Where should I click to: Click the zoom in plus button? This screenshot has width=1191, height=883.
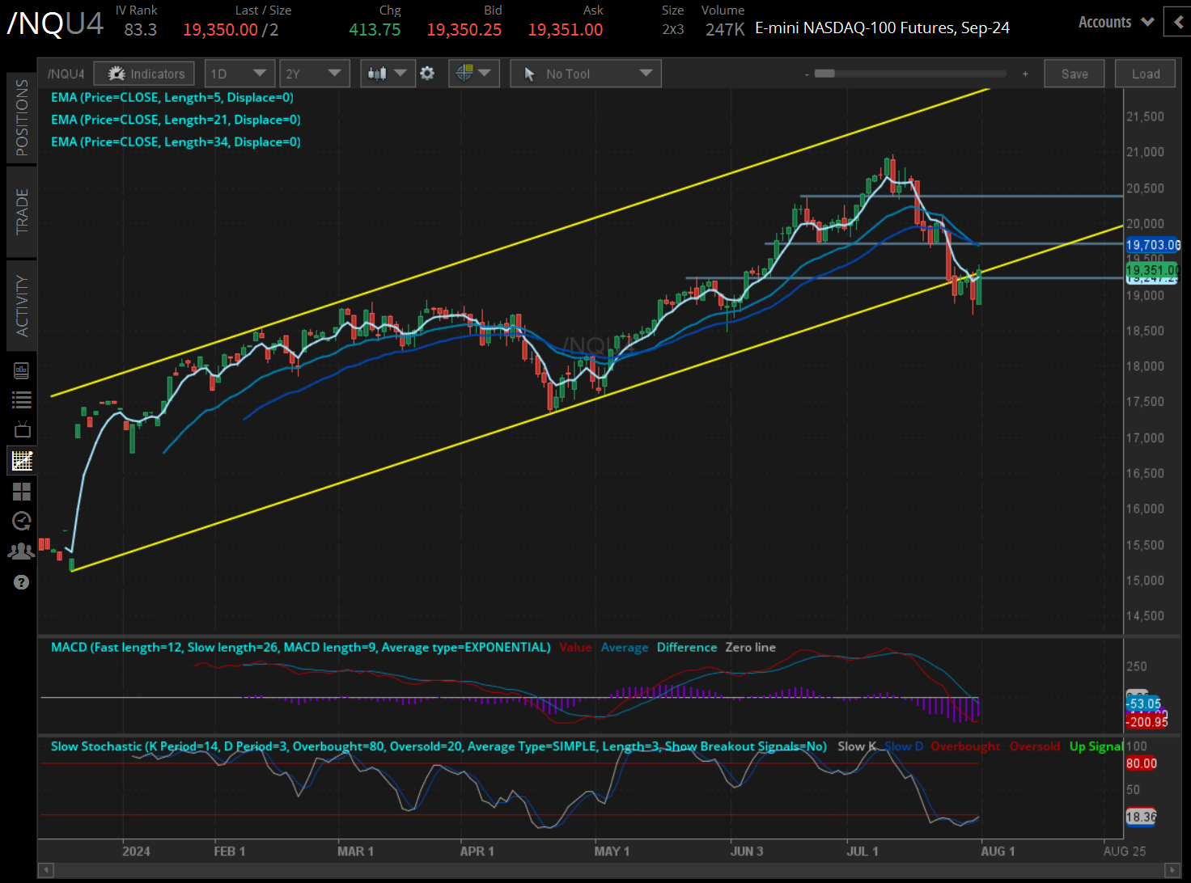[1025, 74]
